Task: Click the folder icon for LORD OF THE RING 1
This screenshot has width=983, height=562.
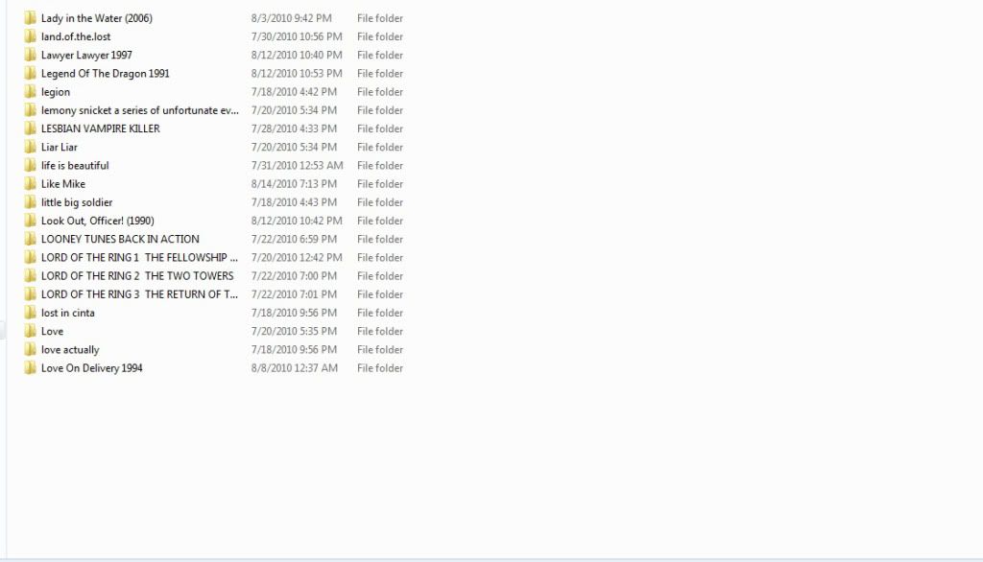Action: click(30, 258)
